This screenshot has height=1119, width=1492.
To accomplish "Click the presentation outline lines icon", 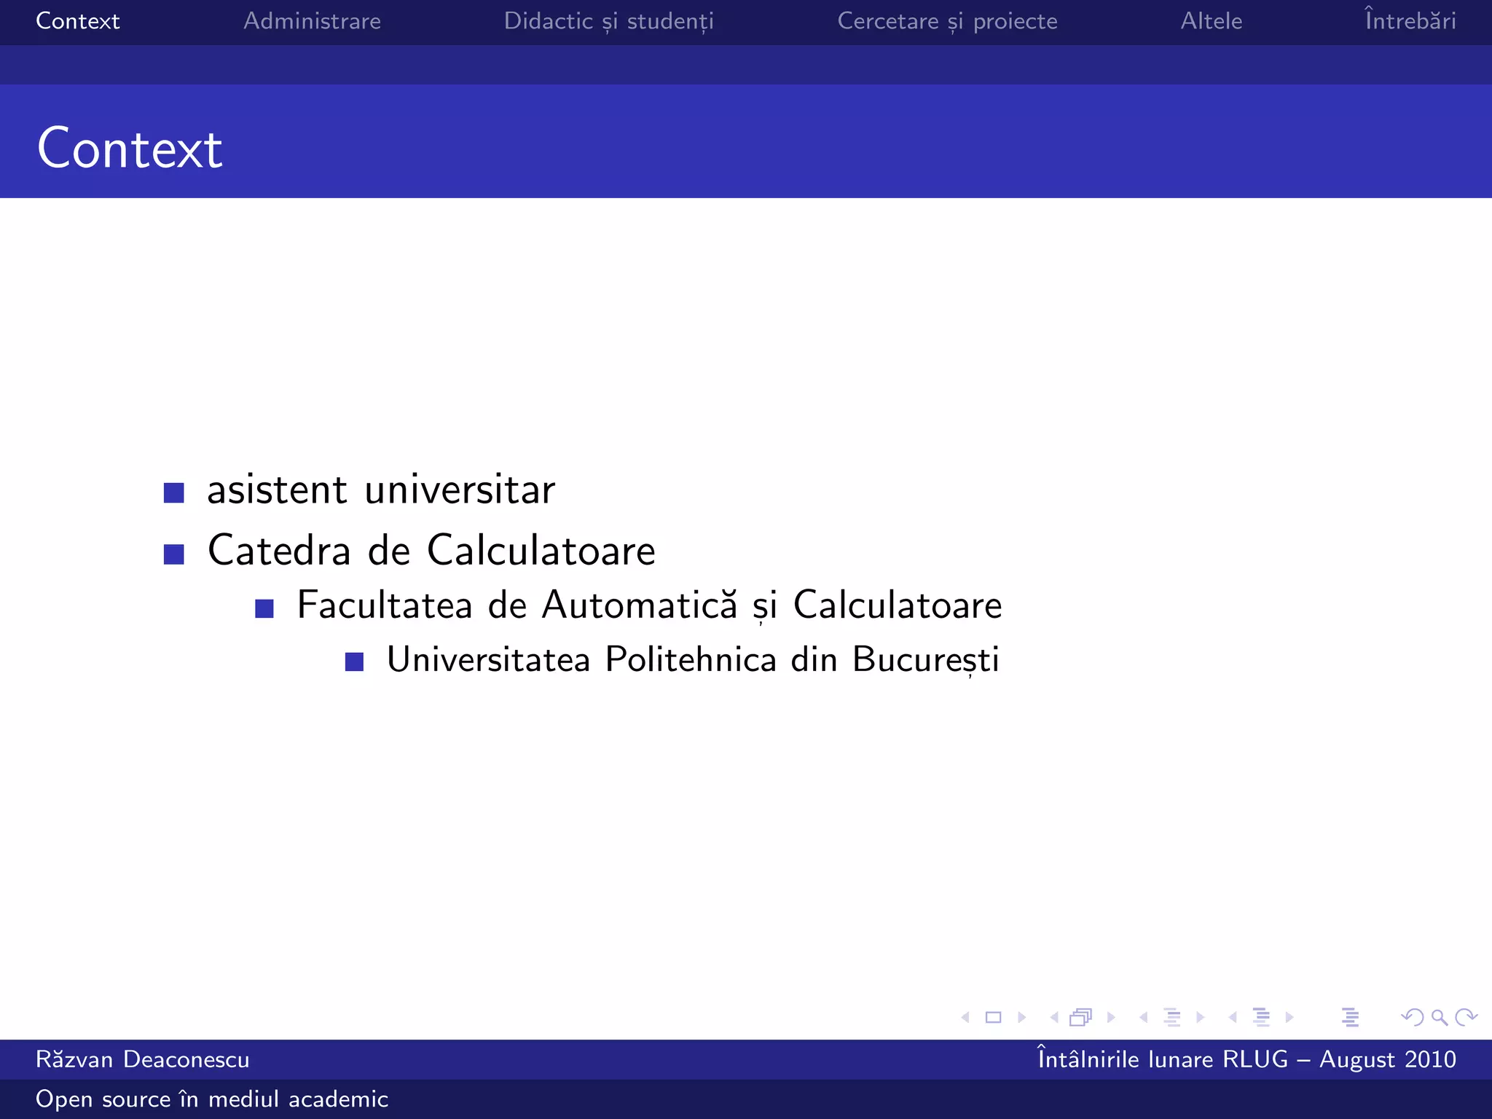I will pyautogui.click(x=1350, y=1017).
